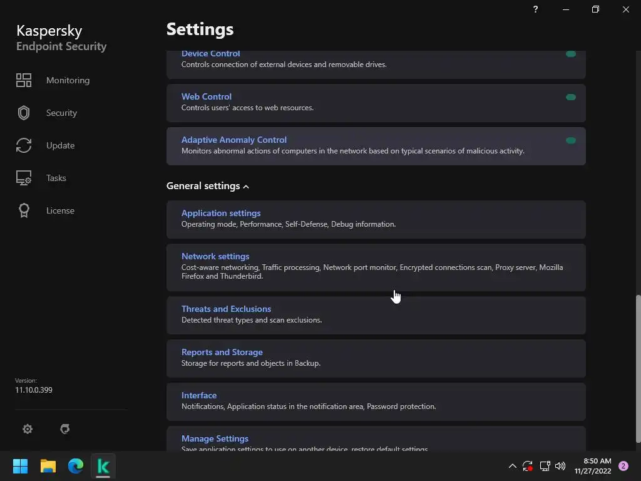Click the Storage for reports description text
Image resolution: width=641 pixels, height=481 pixels.
point(251,363)
